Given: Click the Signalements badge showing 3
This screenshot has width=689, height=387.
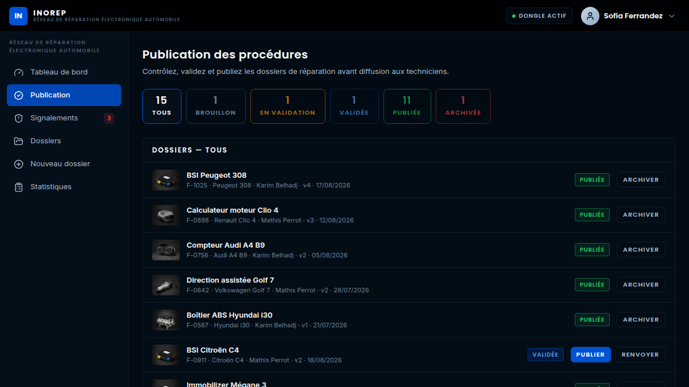Looking at the screenshot, I should [109, 119].
